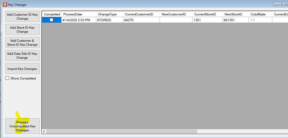The width and height of the screenshot is (288, 138).
Task: Click Add Store ID Key Change button
Action: [22, 30]
